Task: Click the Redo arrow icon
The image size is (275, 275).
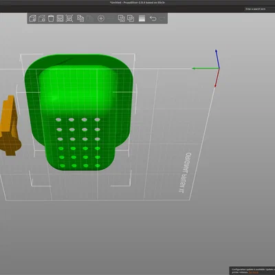Action: 162,19
